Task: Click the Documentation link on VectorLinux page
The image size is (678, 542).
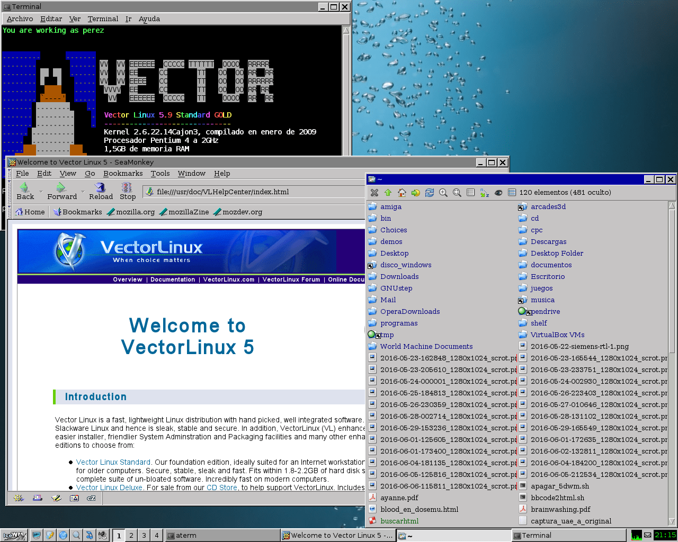Action: 173,279
